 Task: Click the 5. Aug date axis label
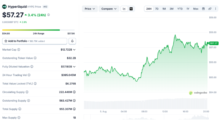click(103, 111)
